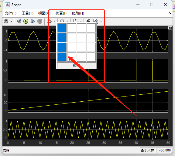Select the bottom blue cell in the layout grid

(62, 57)
